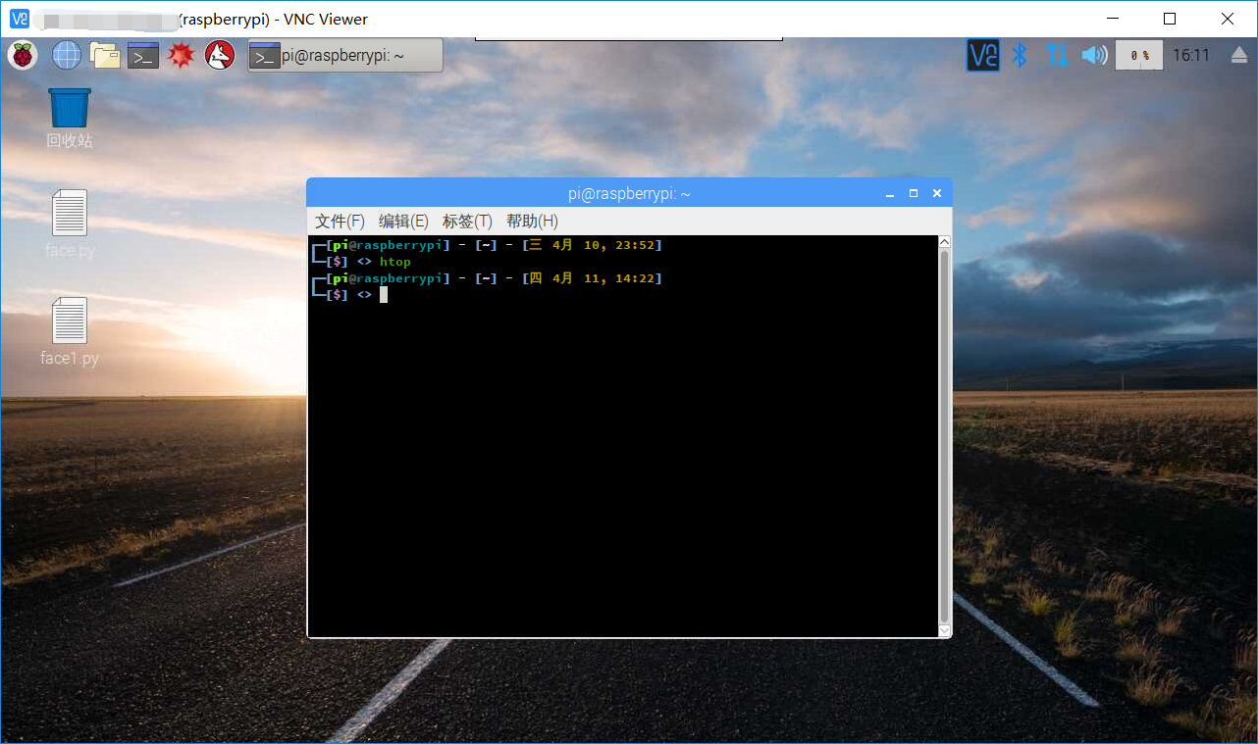Launch the web browser globe icon
Image resolution: width=1258 pixels, height=744 pixels.
tap(67, 56)
